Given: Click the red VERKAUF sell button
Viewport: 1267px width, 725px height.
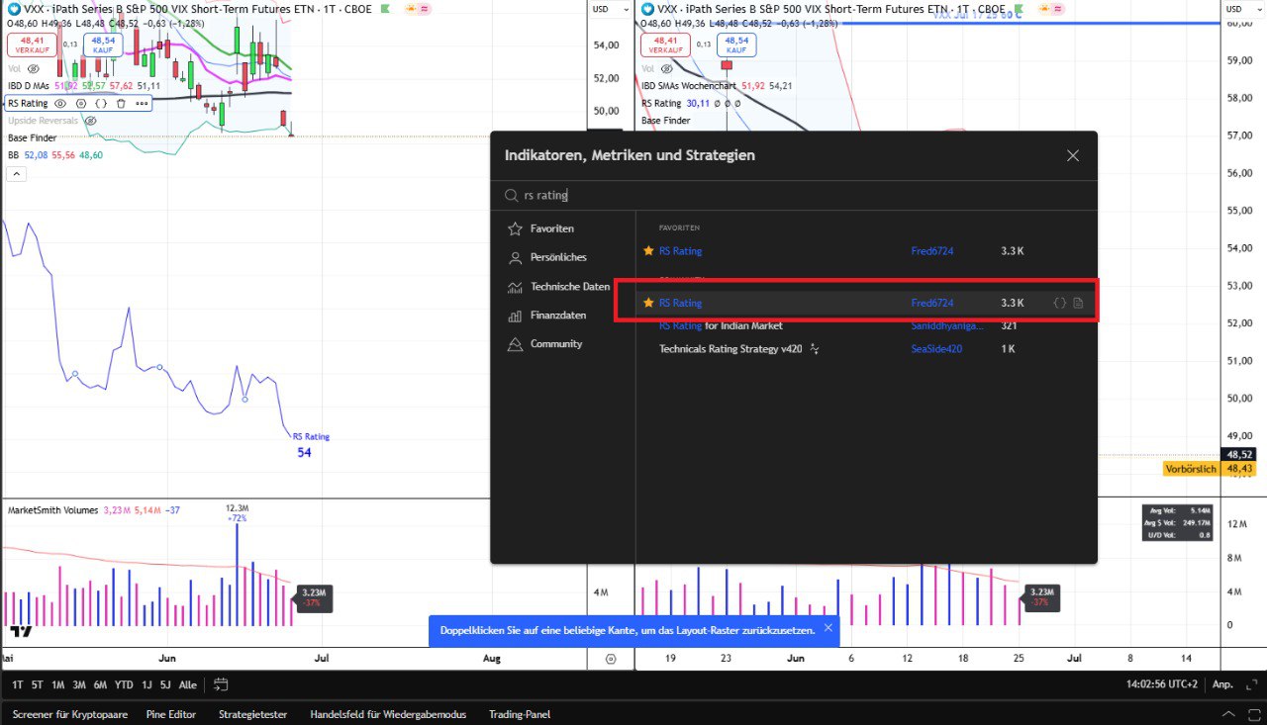Looking at the screenshot, I should pos(33,45).
